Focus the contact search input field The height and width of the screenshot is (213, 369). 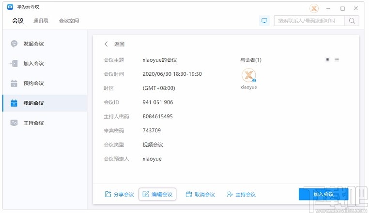309,21
